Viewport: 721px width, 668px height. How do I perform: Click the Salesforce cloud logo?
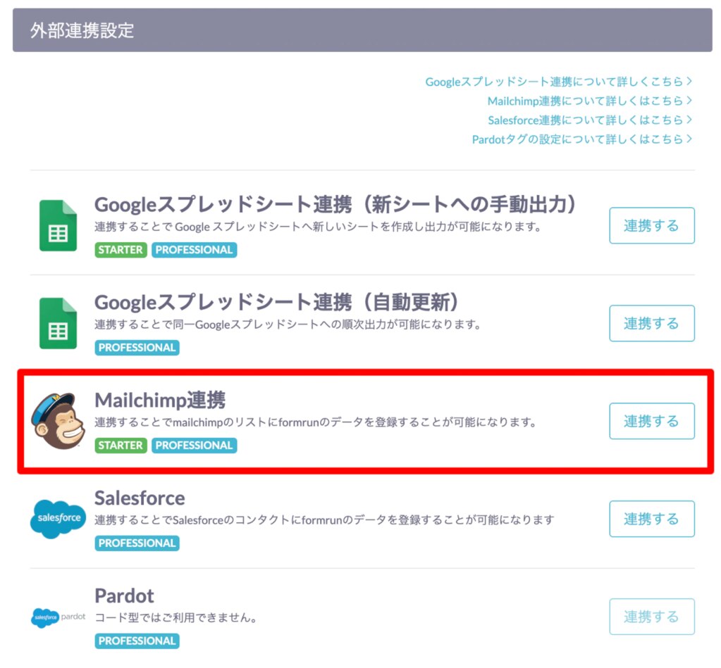pyautogui.click(x=58, y=519)
